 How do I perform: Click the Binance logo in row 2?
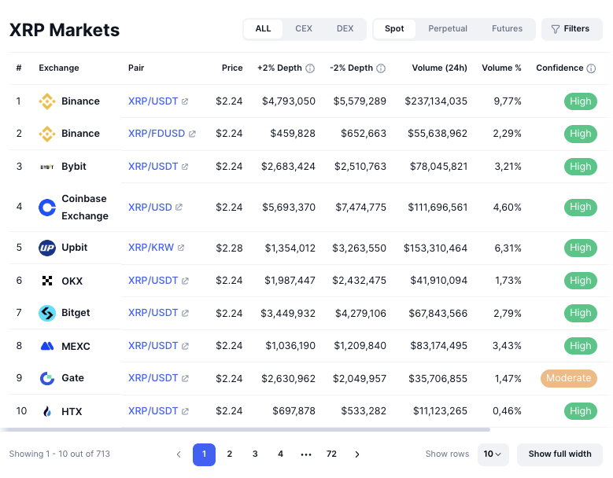(47, 134)
